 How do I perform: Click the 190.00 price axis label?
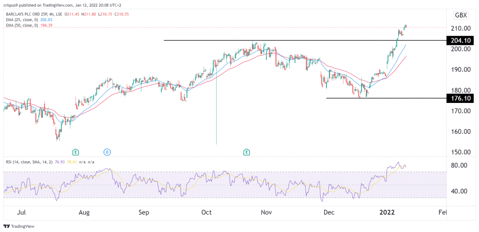462,70
